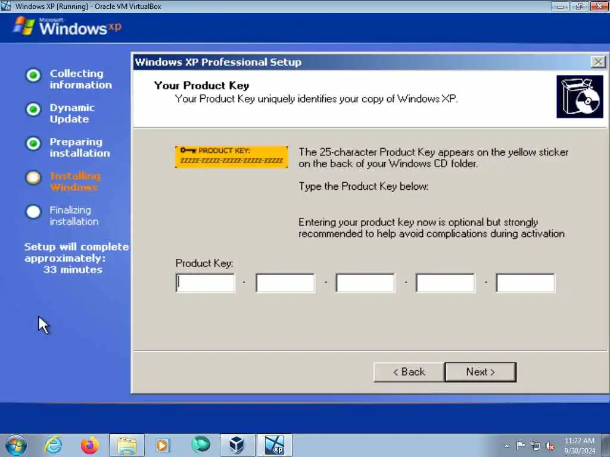Focus the first Product Key field
The width and height of the screenshot is (610, 457).
click(206, 283)
